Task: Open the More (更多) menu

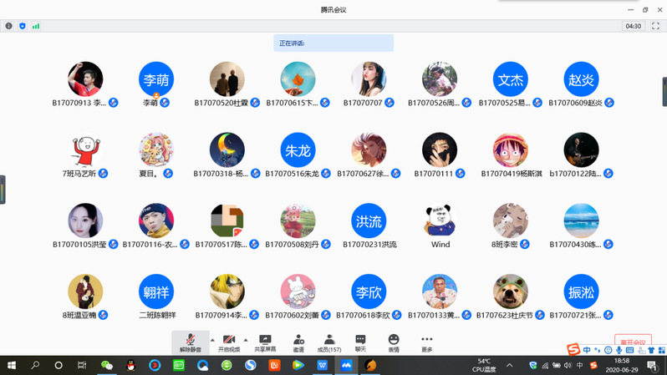Action: pos(427,342)
